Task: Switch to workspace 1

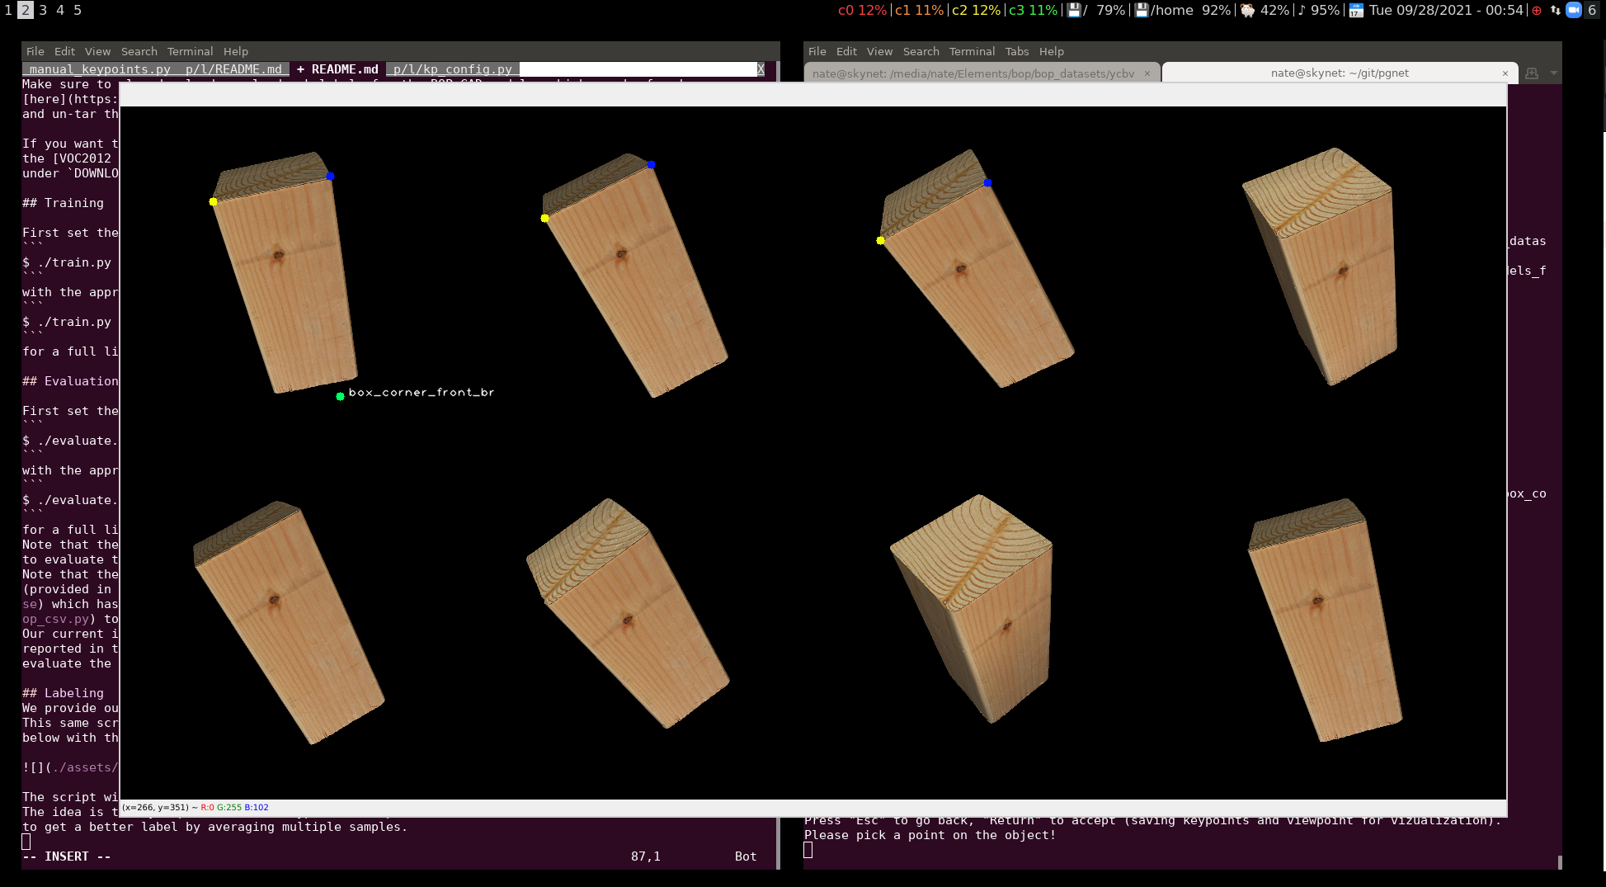Action: (8, 10)
